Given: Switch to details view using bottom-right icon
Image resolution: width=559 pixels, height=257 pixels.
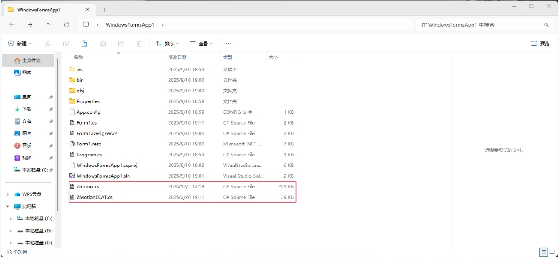Looking at the screenshot, I should (543, 252).
